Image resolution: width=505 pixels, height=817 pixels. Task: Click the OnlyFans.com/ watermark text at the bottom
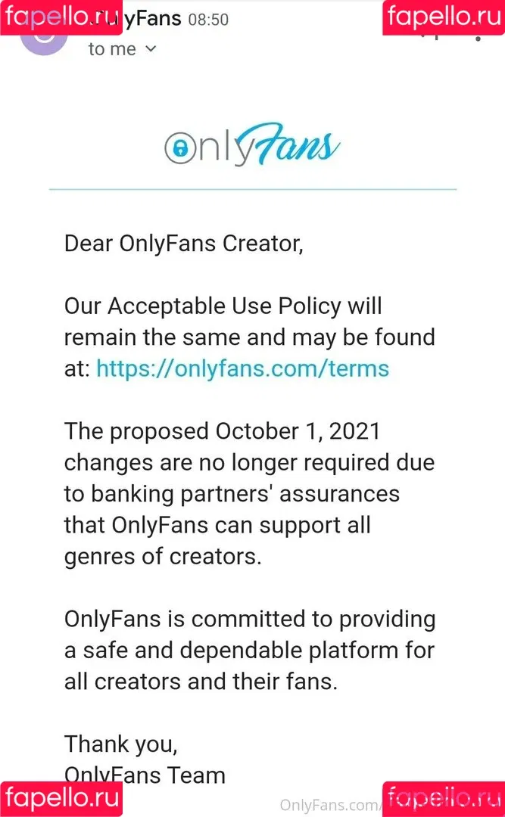329,804
